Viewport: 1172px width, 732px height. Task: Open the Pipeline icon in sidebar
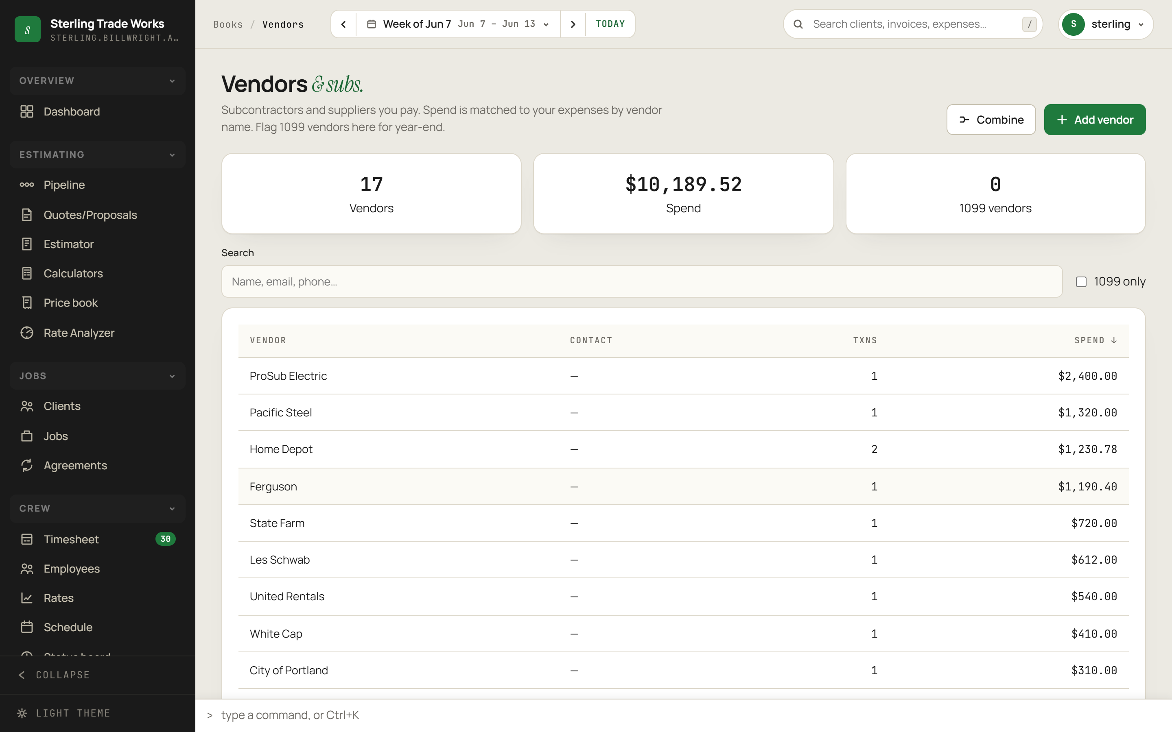point(26,185)
